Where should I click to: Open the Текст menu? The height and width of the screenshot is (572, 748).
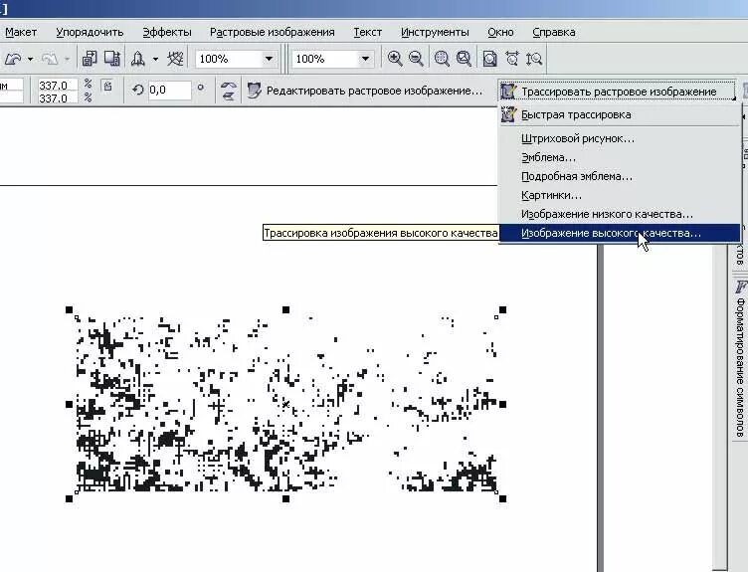pyautogui.click(x=367, y=32)
